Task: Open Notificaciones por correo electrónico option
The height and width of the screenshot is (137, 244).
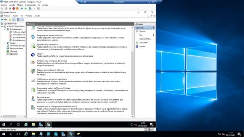Action: [52, 79]
